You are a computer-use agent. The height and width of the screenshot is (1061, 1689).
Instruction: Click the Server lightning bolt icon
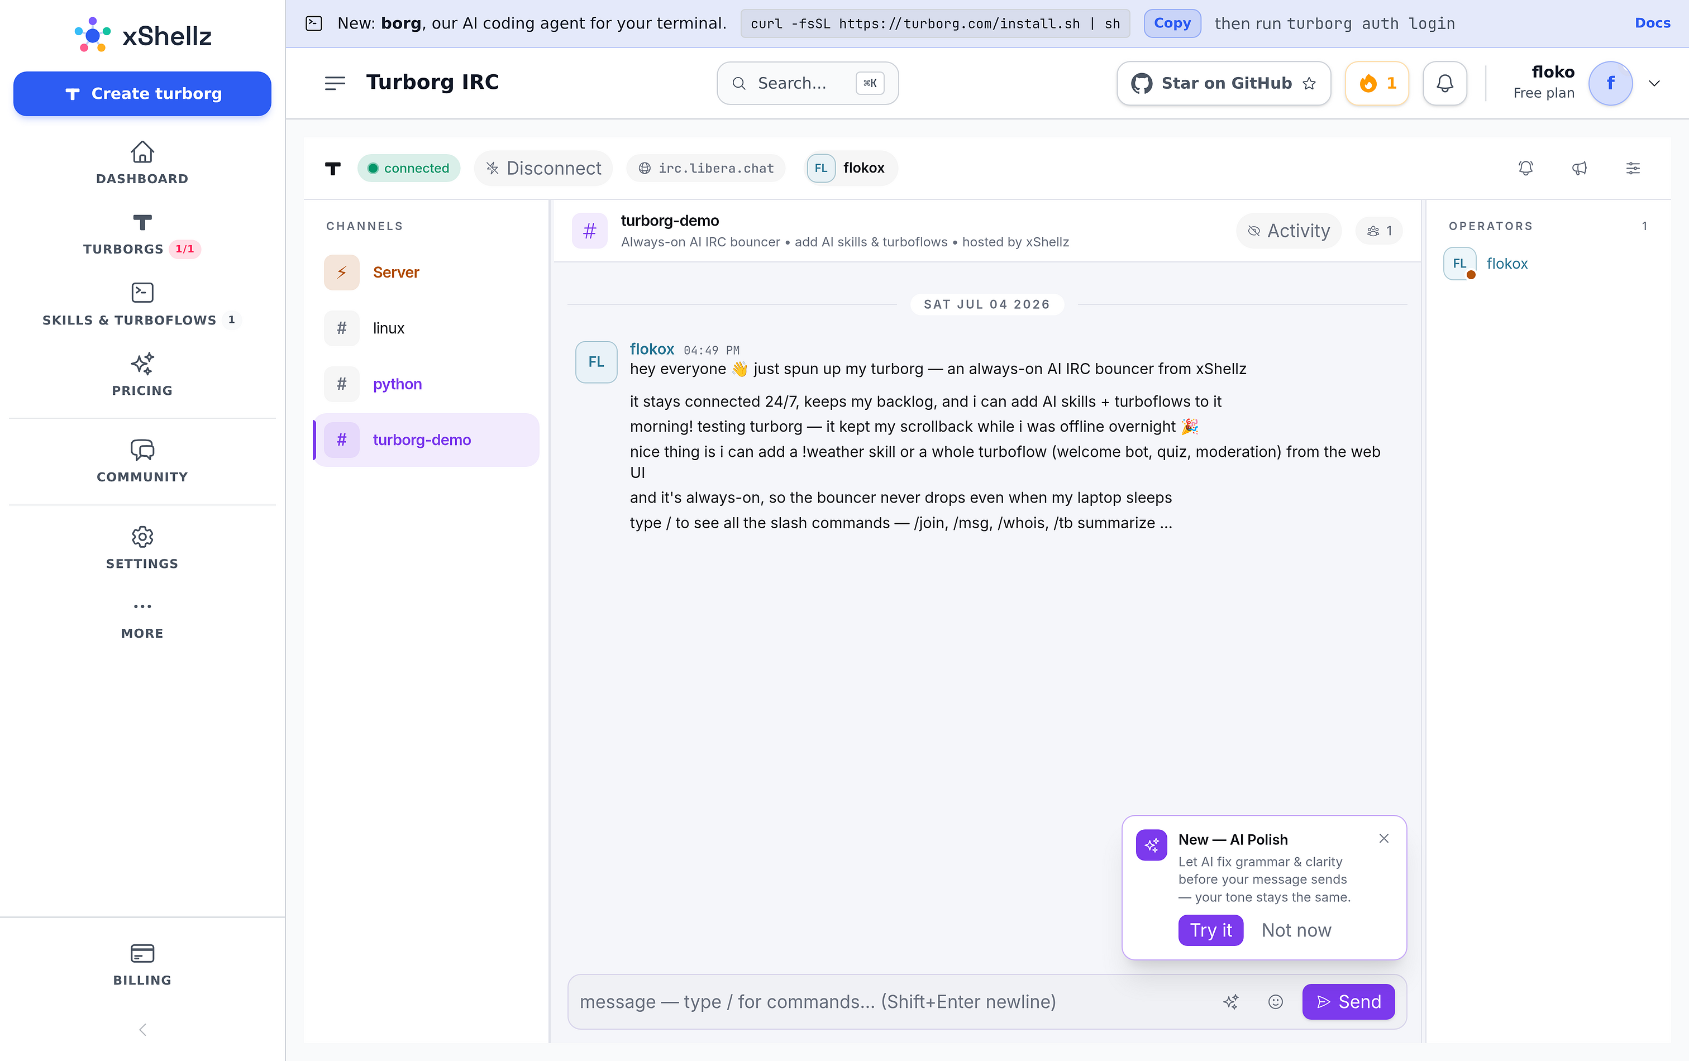[x=342, y=272]
